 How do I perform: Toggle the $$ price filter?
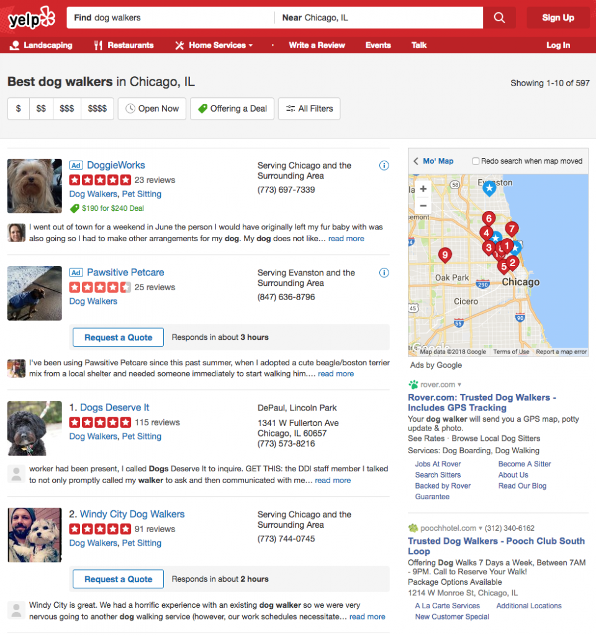(x=41, y=109)
